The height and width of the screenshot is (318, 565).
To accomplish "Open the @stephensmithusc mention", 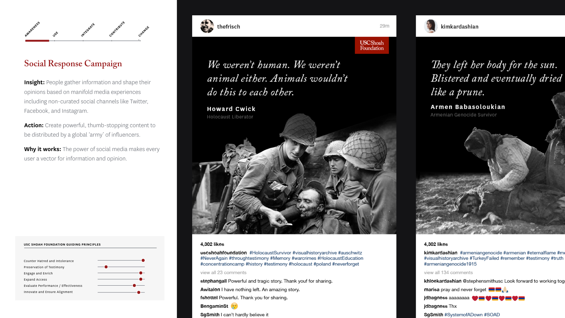I will 483,281.
